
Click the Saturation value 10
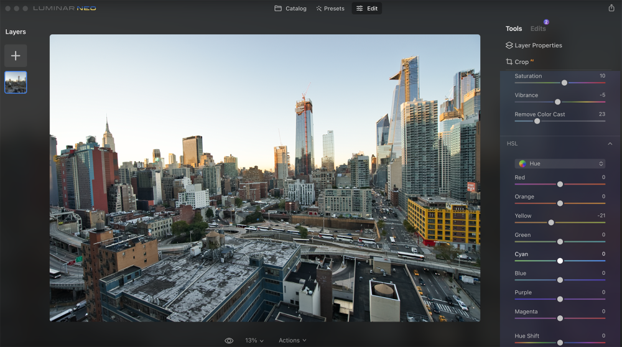tap(602, 76)
